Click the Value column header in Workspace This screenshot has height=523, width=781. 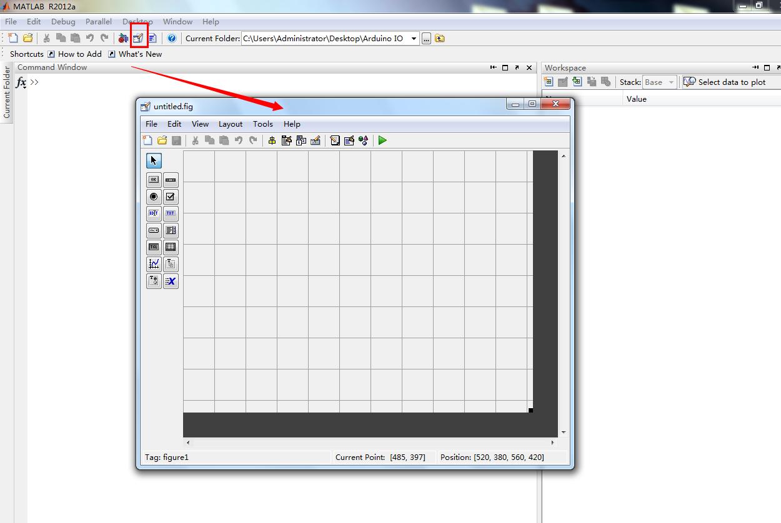(637, 99)
